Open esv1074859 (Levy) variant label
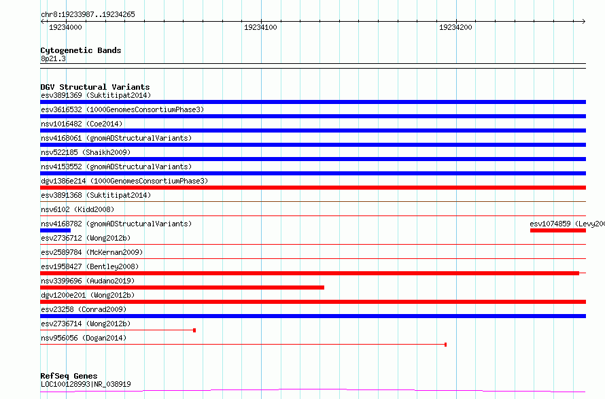Image resolution: width=605 pixels, height=399 pixels. pos(567,224)
